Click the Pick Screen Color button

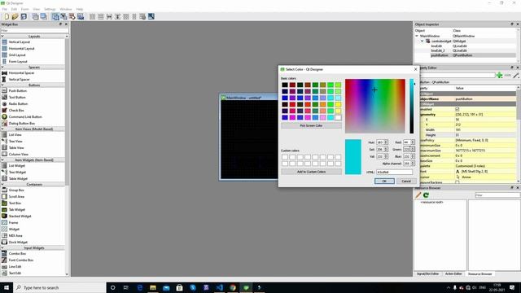(311, 125)
